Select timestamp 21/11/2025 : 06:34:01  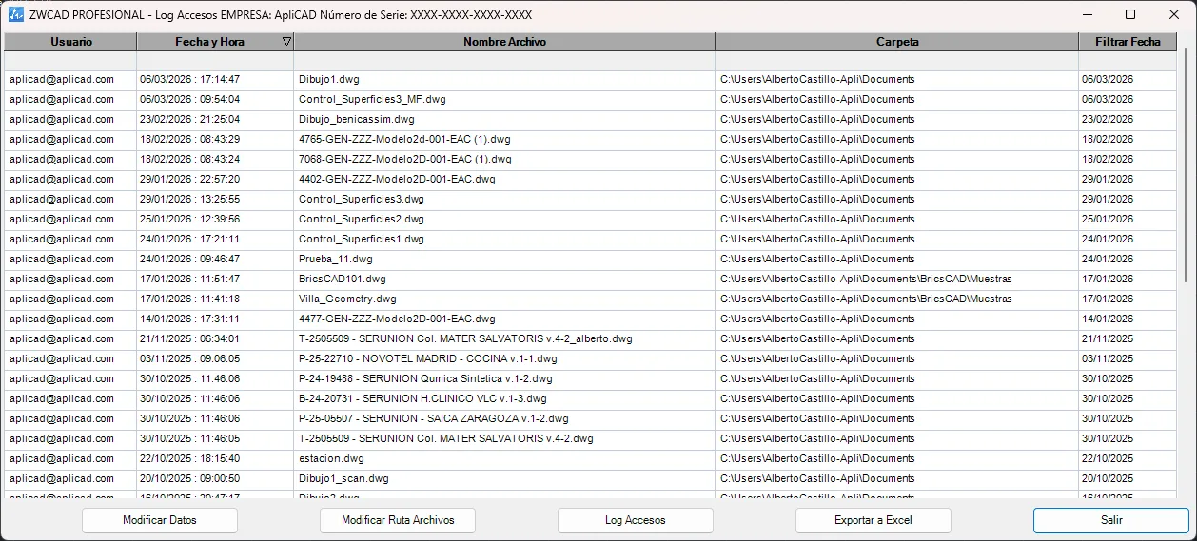pyautogui.click(x=189, y=338)
